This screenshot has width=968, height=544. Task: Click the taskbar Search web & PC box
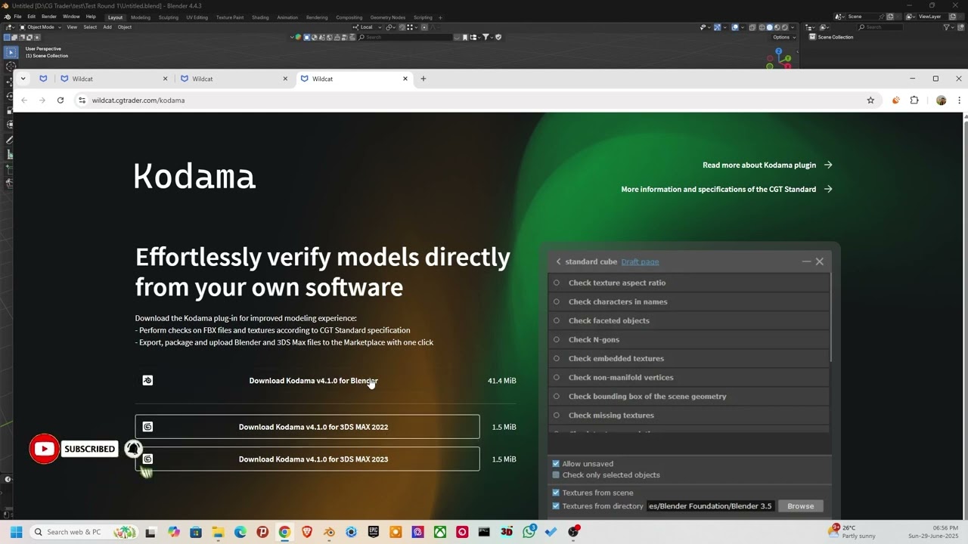[83, 532]
